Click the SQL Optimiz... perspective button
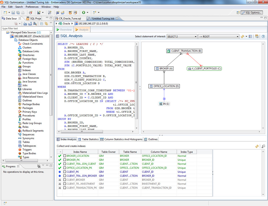The image size is (268, 206). tap(252, 13)
